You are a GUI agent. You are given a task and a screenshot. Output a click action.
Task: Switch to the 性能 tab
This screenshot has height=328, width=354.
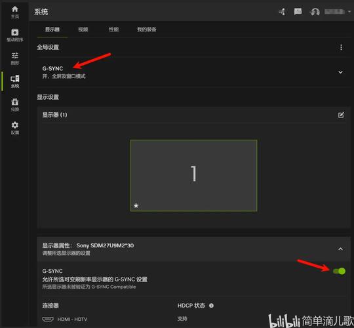tap(114, 30)
